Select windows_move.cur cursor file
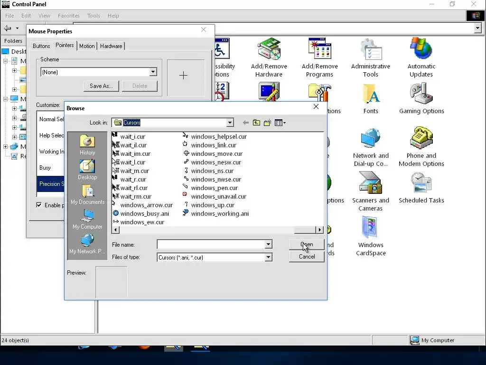The height and width of the screenshot is (365, 486). (213, 154)
